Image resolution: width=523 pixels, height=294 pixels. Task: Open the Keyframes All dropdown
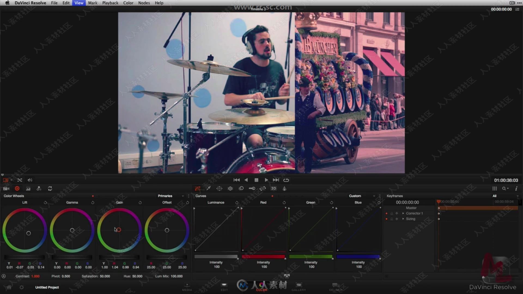(505, 196)
